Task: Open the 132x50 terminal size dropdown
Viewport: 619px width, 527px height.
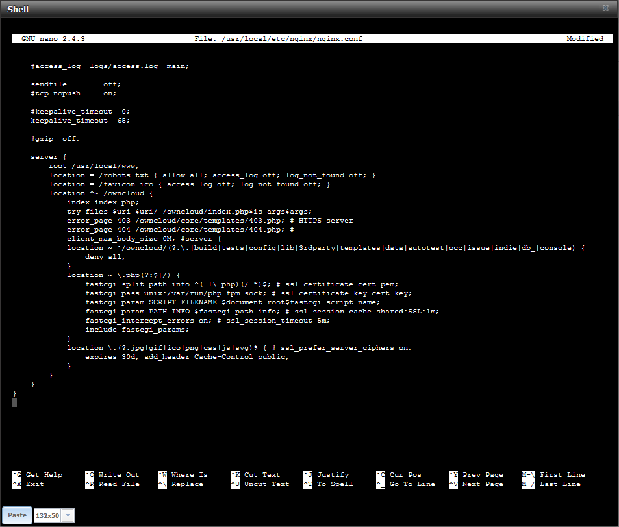Action: 68,515
